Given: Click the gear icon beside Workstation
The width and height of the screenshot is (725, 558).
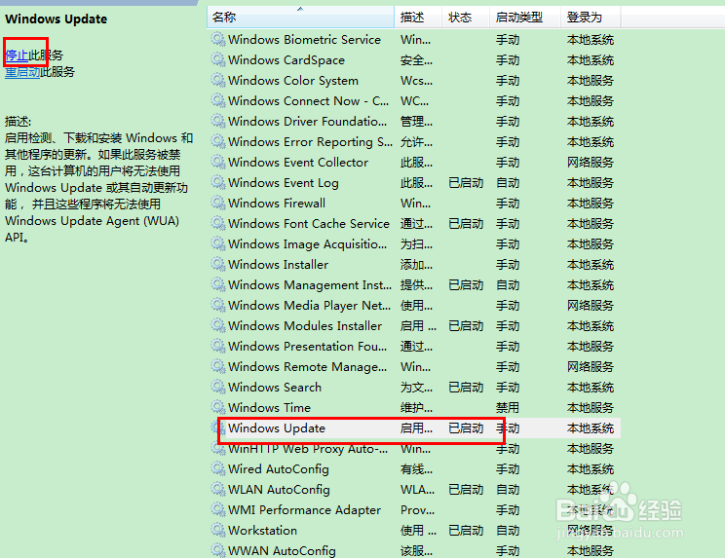Looking at the screenshot, I should (217, 530).
